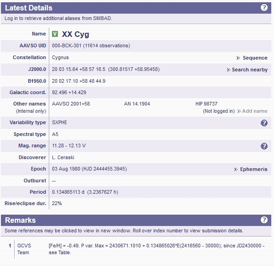Click alias AAVSO 2001+58
The image size is (274, 266).
(x=71, y=104)
